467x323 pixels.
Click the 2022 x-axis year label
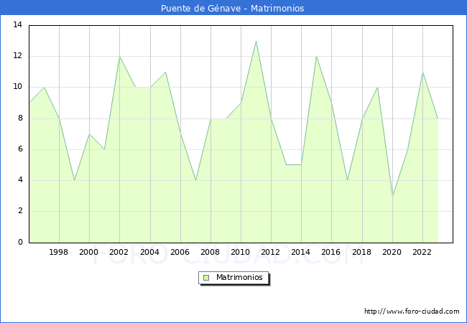[x=422, y=252]
